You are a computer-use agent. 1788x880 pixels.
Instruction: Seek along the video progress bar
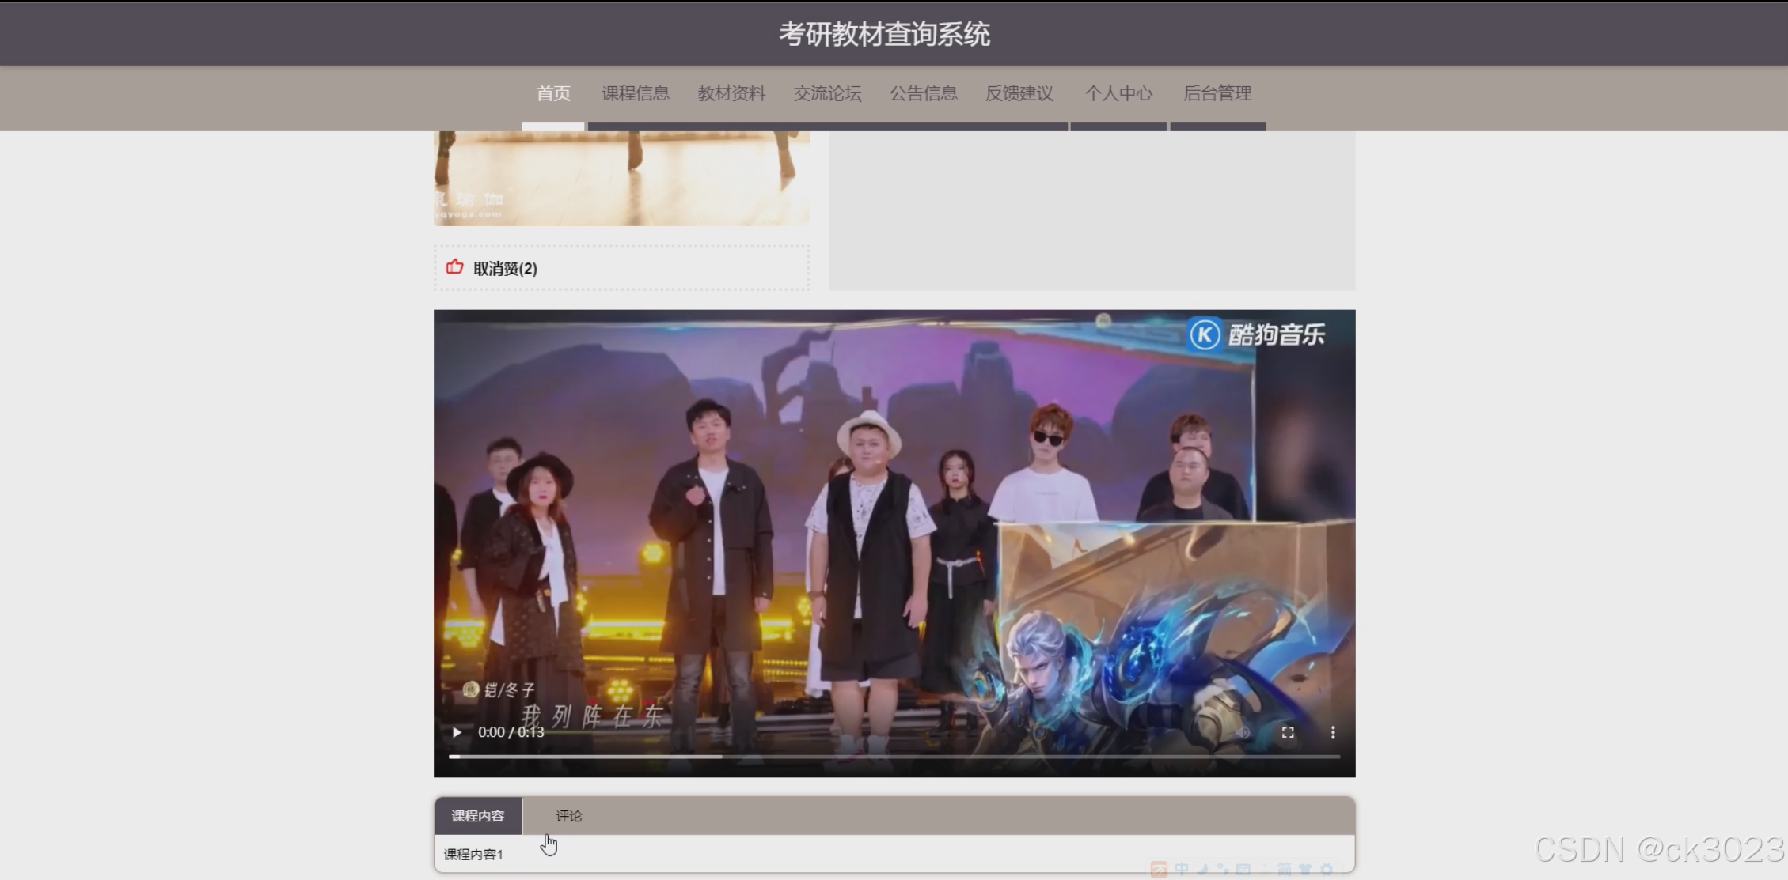894,757
